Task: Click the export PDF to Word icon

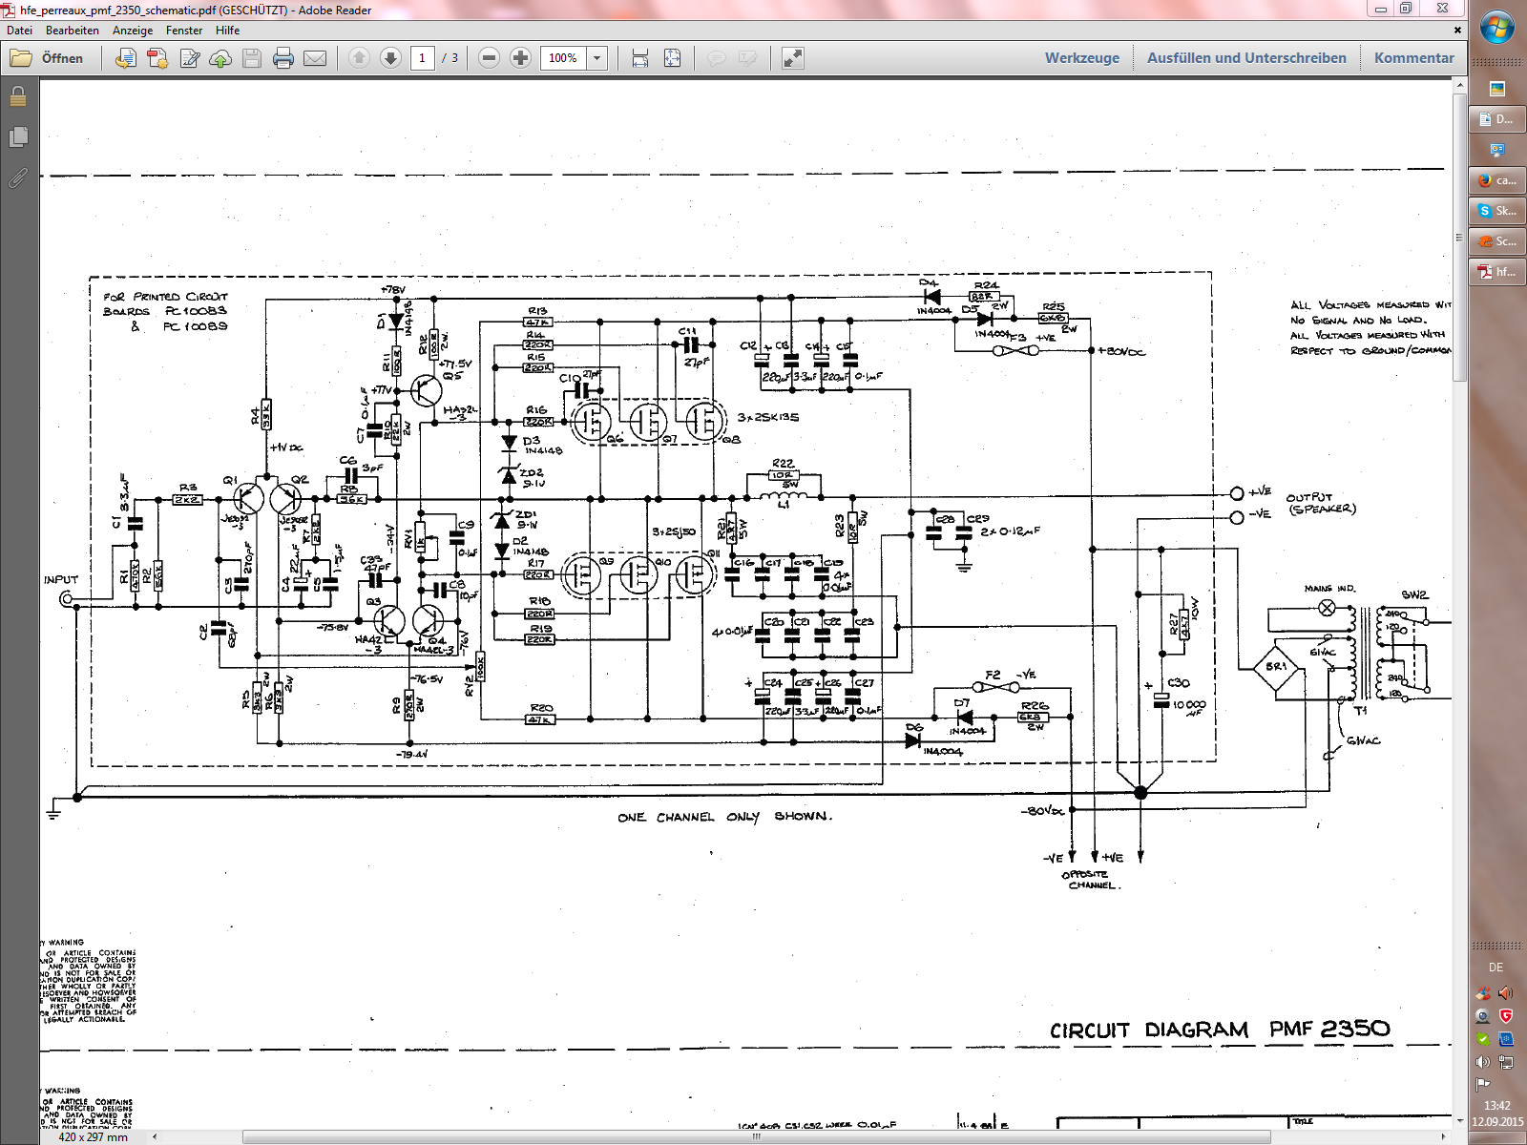Action: point(125,58)
